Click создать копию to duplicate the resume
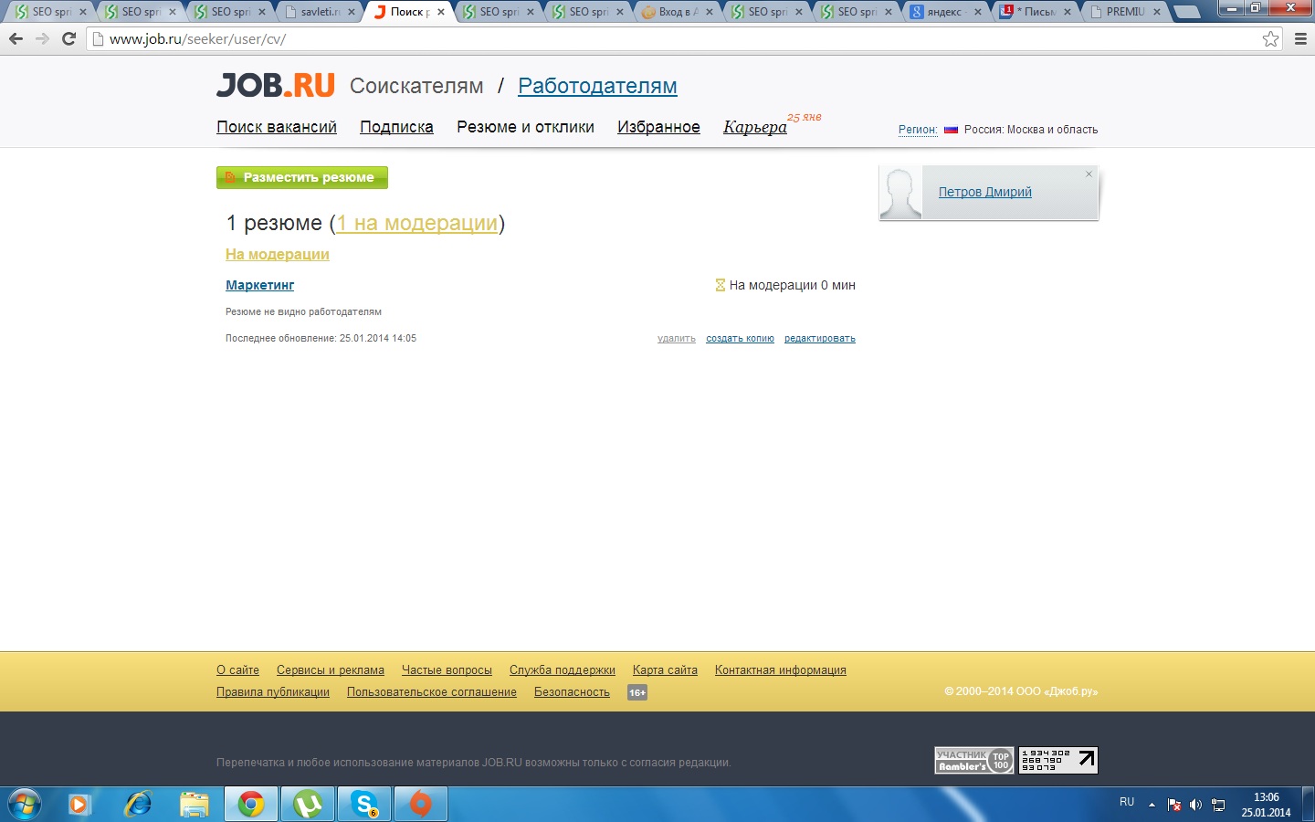This screenshot has width=1315, height=822. 740,338
